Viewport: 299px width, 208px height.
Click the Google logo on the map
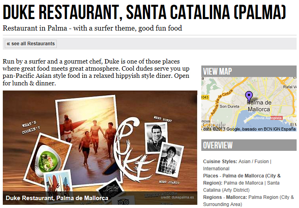click(214, 125)
